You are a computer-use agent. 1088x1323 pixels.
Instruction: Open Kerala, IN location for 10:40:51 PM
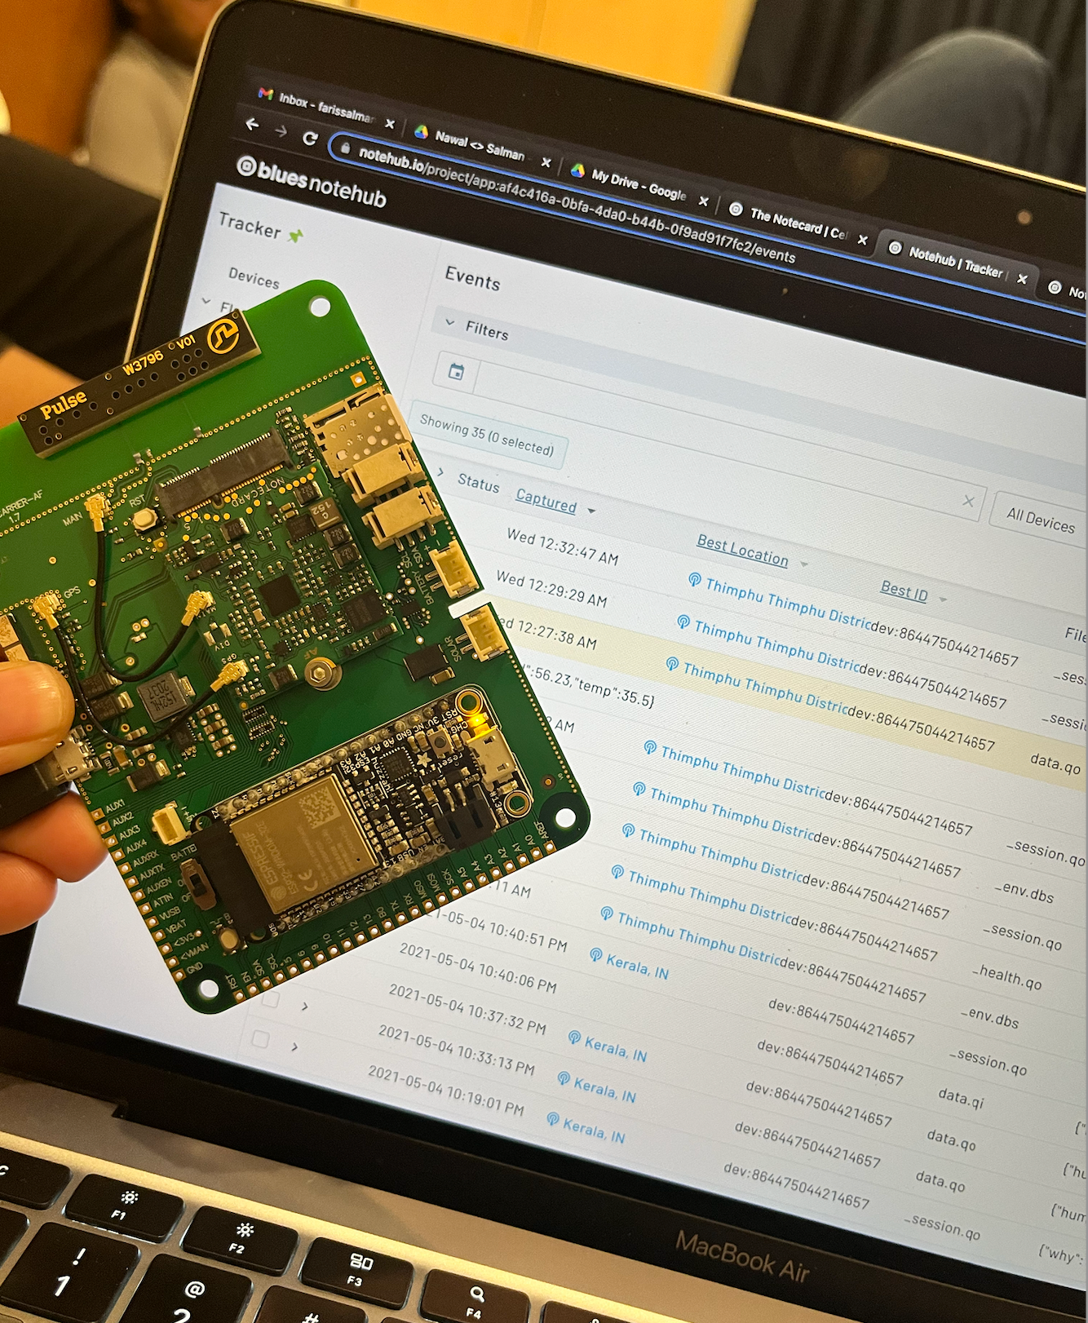pyautogui.click(x=637, y=967)
